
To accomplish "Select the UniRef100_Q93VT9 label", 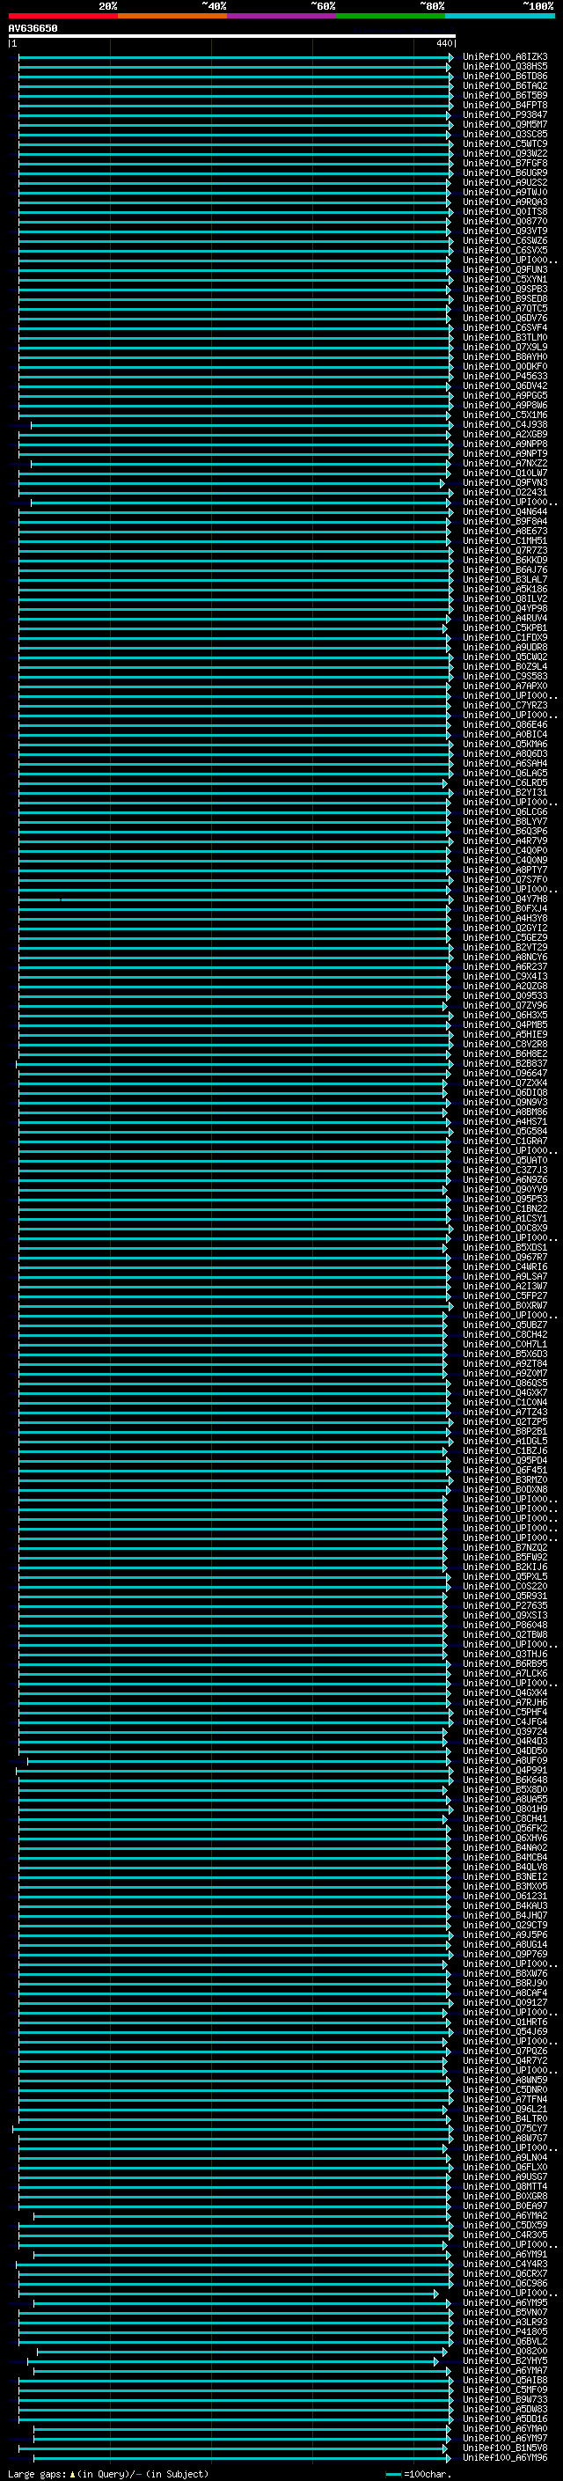I will tap(504, 231).
